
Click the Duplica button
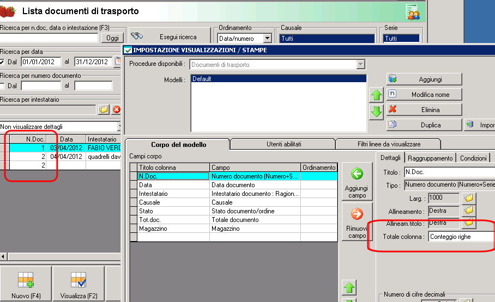424,125
